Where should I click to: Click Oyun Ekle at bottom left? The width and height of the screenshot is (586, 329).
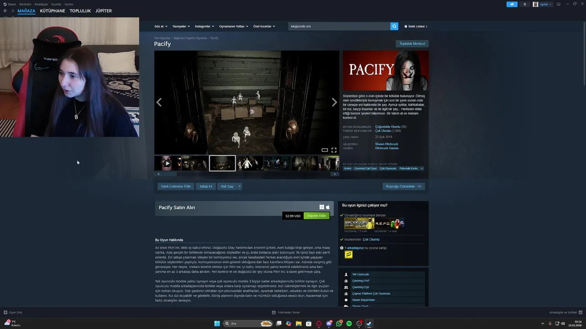click(13, 313)
